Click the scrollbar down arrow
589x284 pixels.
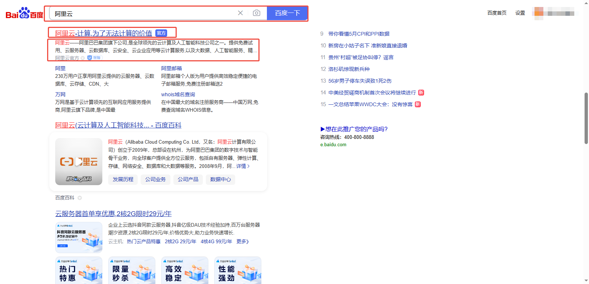pos(586,281)
